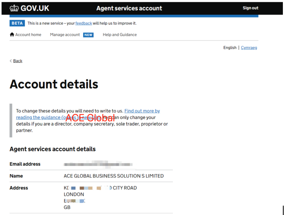Click the home icon beside Account home
Screen dimensions: 285x215
coord(12,35)
